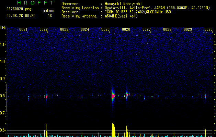Select observer name Masayuki Kobayashi
Image resolution: width=216 pixels, height=137 pixels.
(123, 4)
